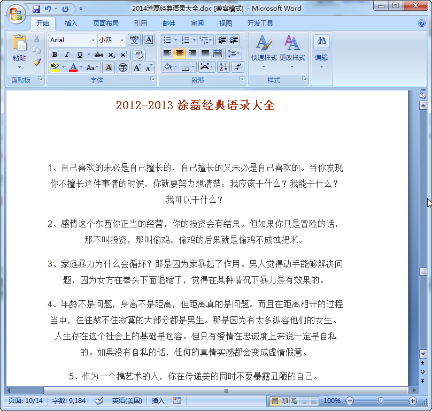Switch to the 审阅 tab

pos(197,24)
